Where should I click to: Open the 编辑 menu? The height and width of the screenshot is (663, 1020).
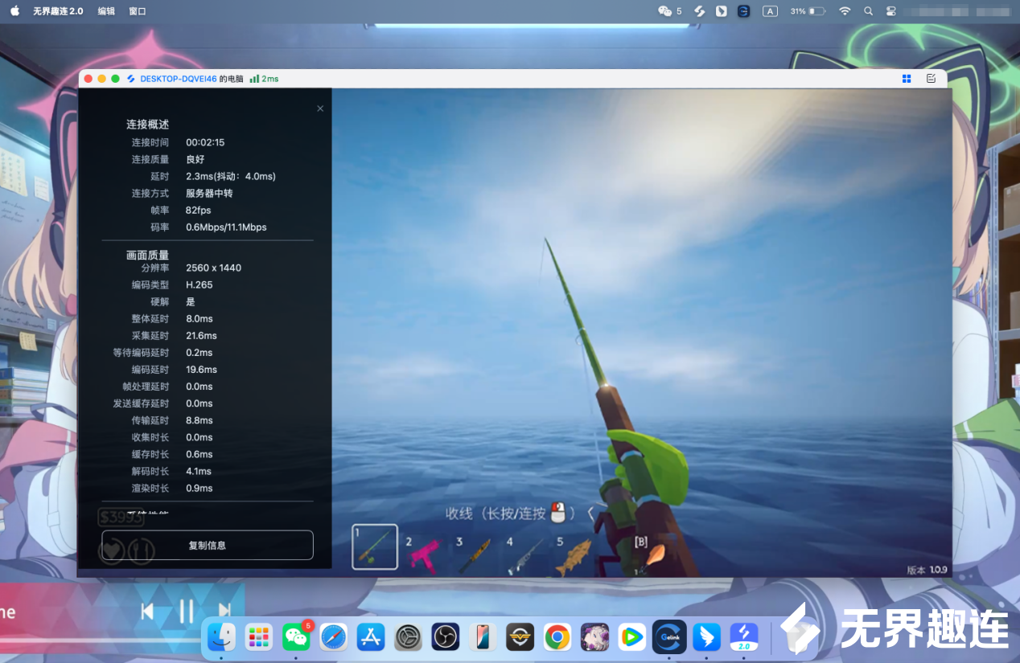coord(106,11)
